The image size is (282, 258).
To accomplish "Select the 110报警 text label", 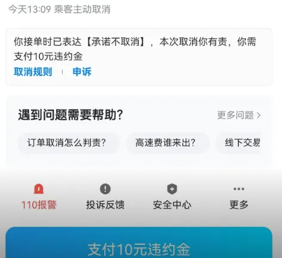I will click(x=39, y=205).
